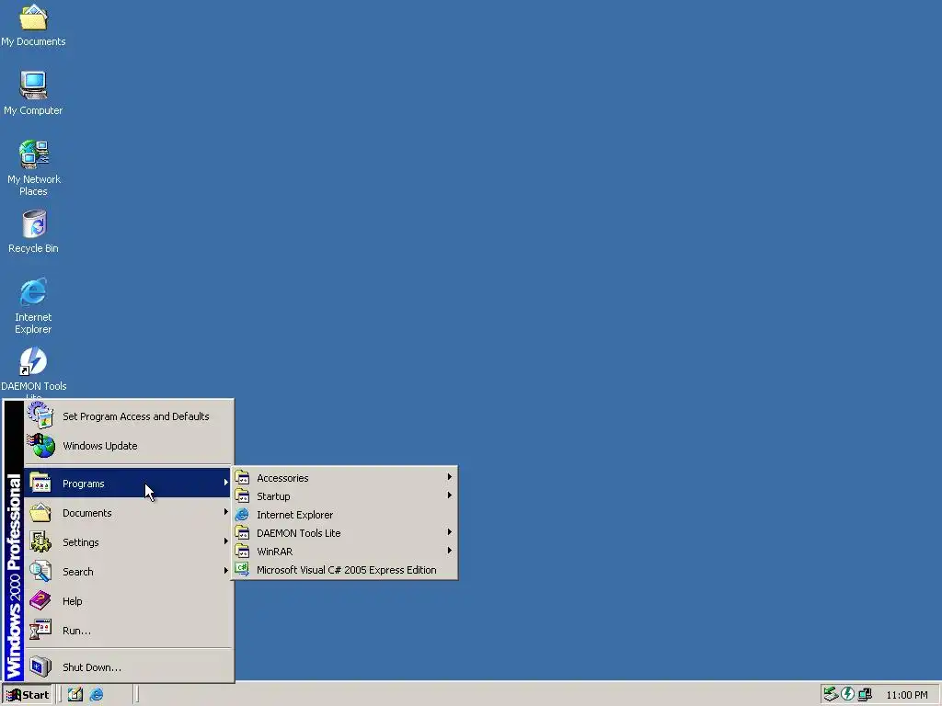
Task: Click the Show Desktop quick launch icon
Action: click(x=75, y=695)
